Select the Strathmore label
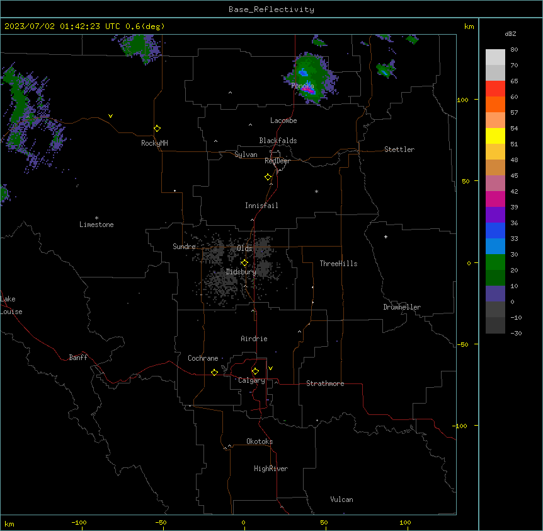The image size is (543, 531). coord(325,383)
